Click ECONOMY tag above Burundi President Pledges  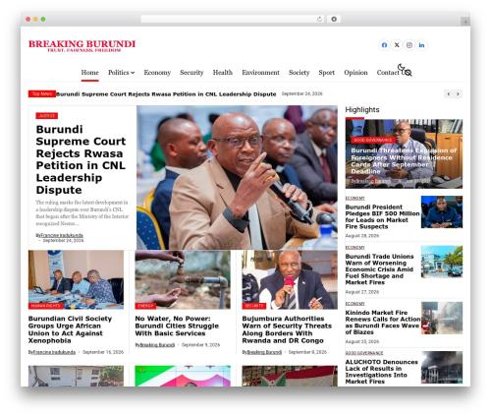(355, 199)
